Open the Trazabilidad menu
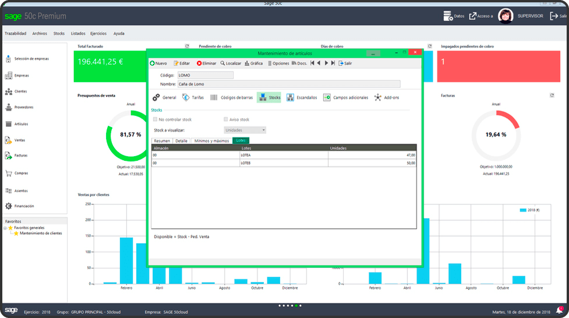This screenshot has height=318, width=569. (15, 33)
